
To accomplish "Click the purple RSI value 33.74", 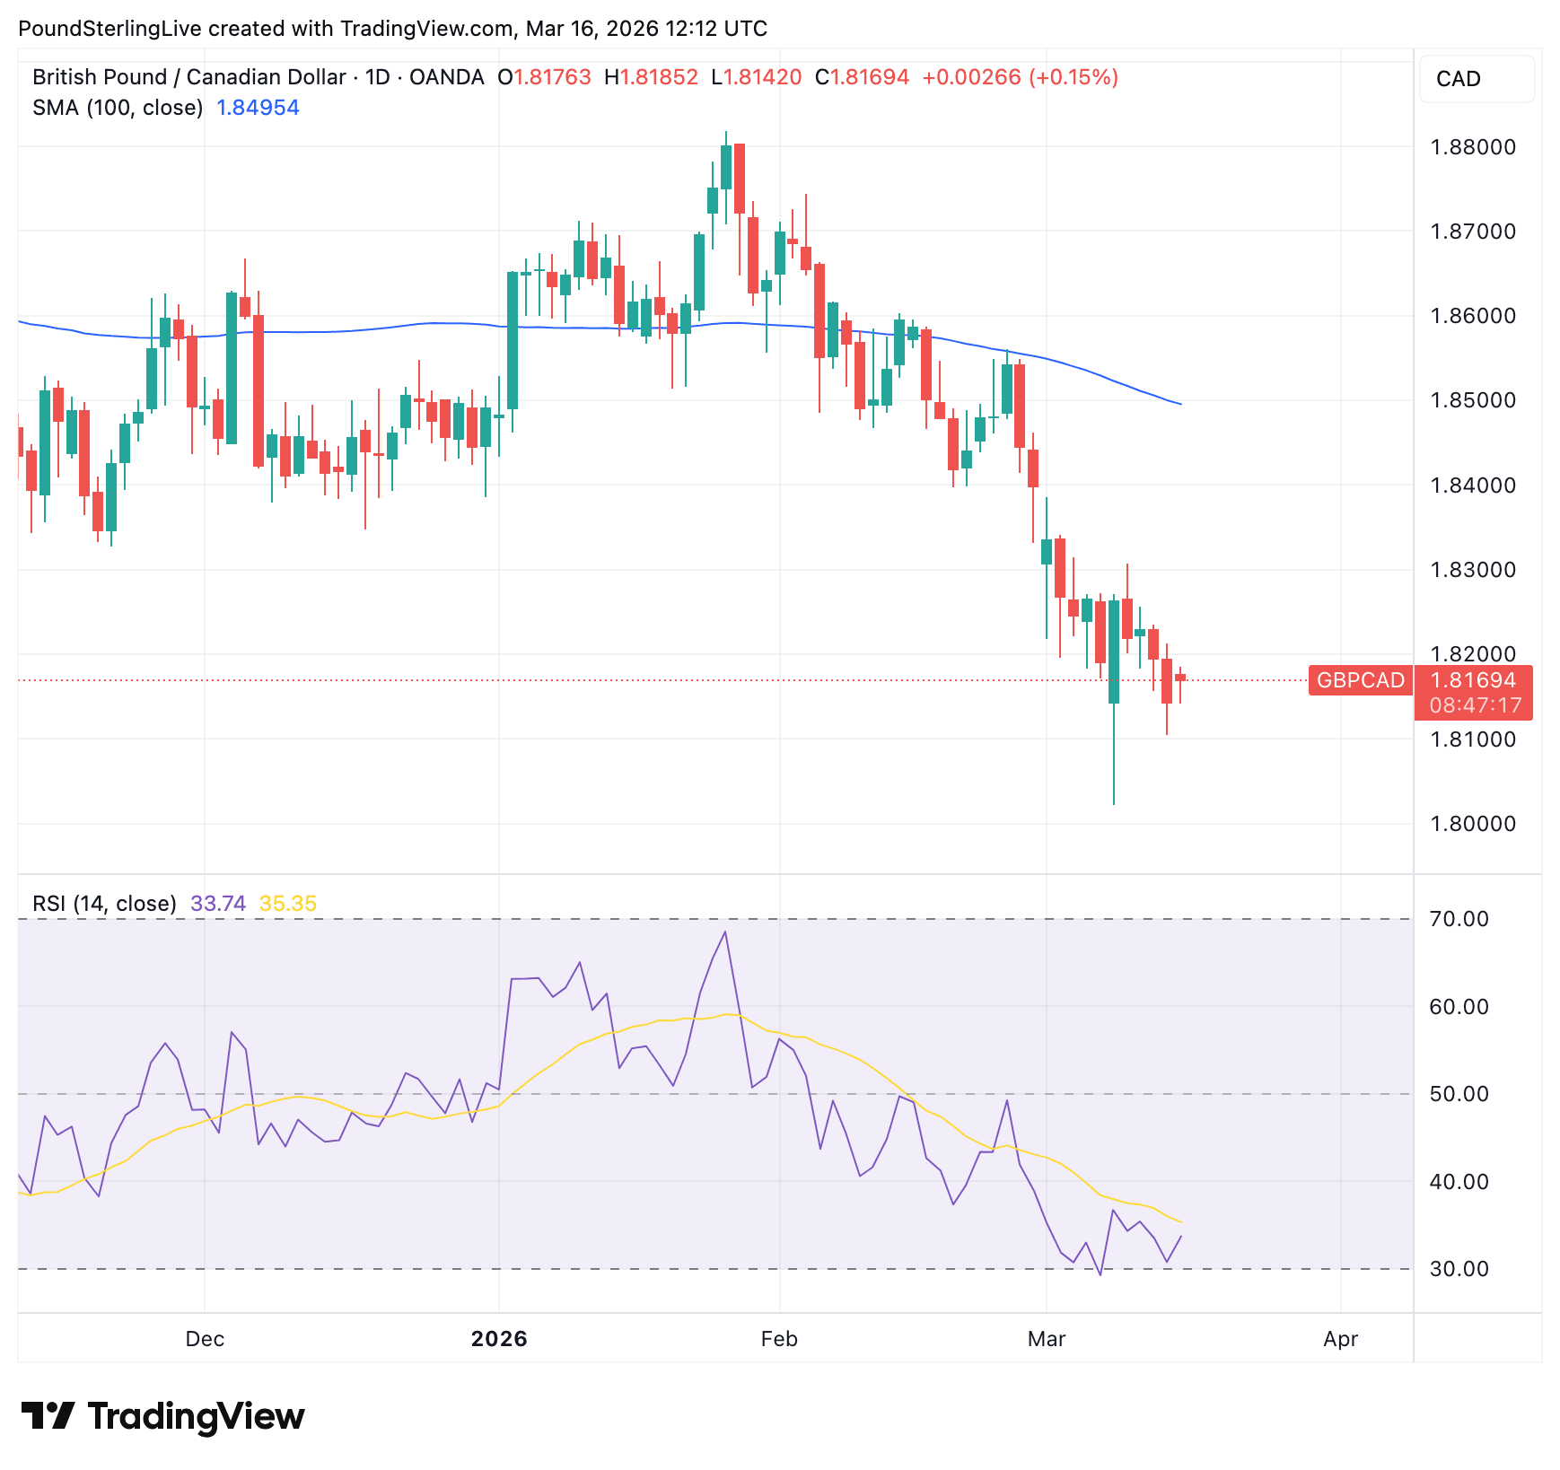I will tap(218, 904).
